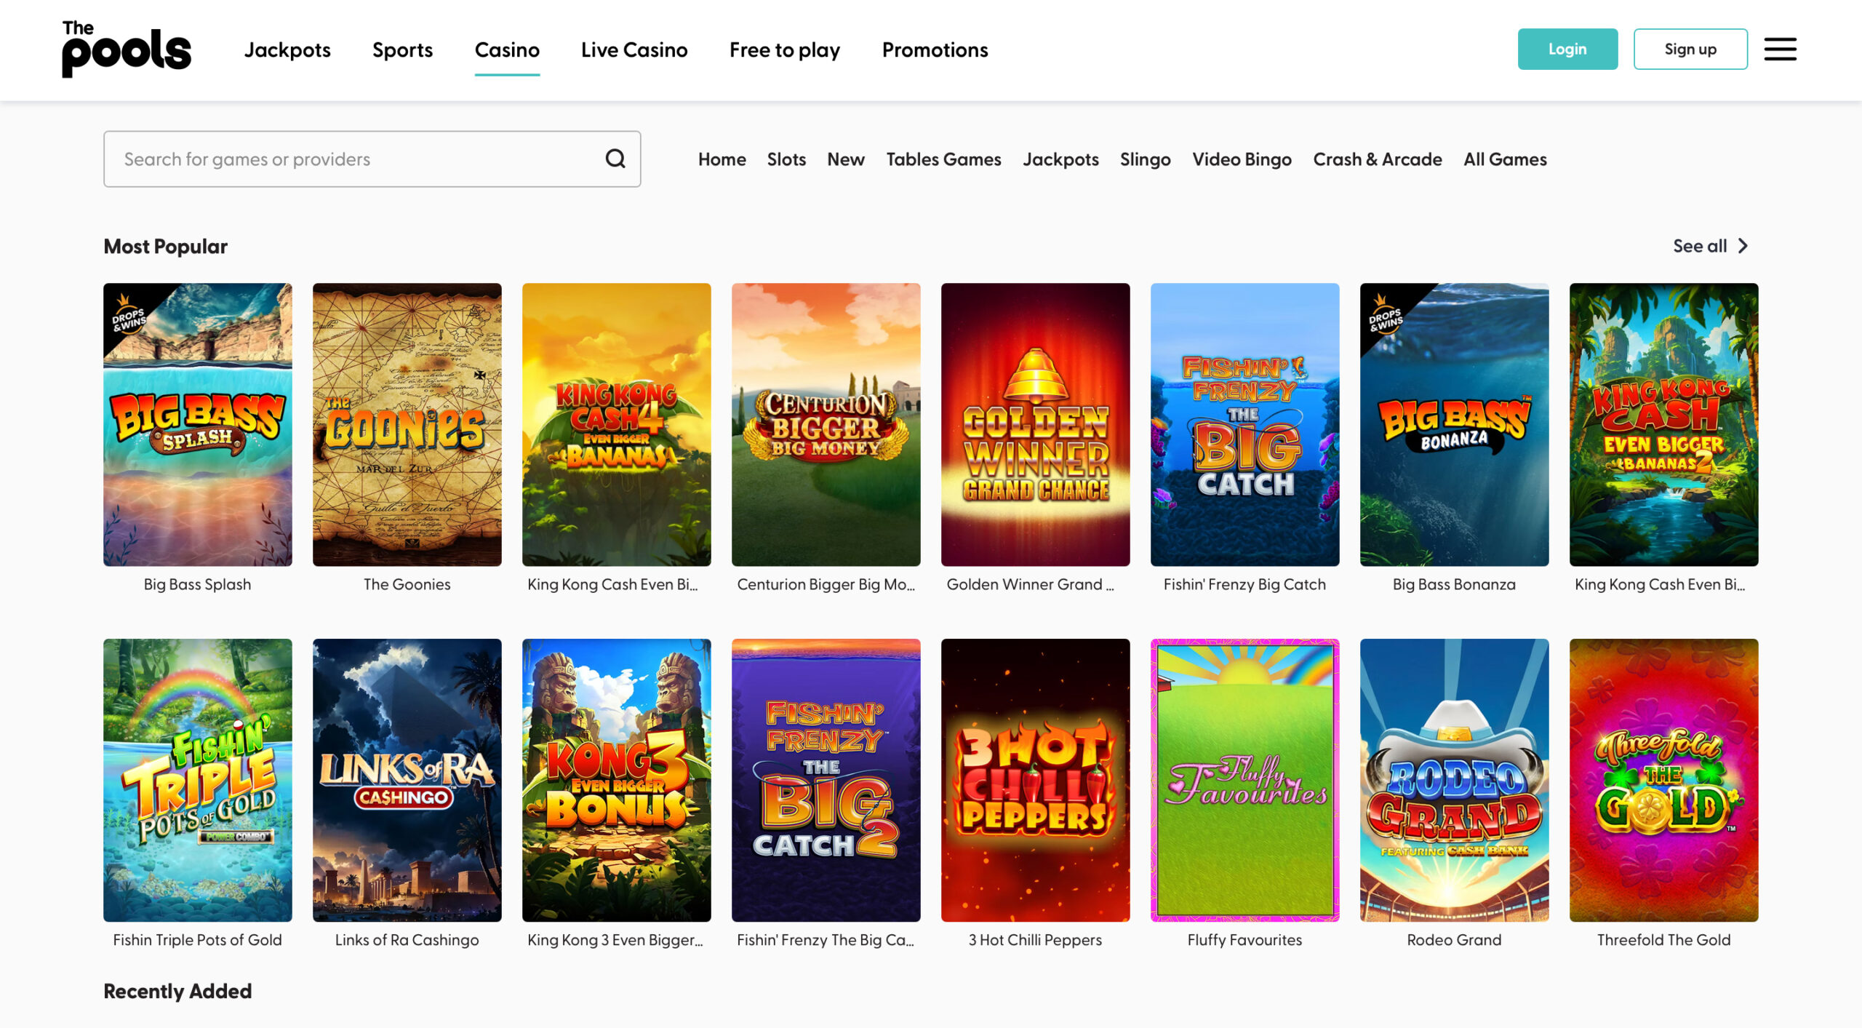Open King Kong Cash 4 Bananas thumbnail

point(616,424)
